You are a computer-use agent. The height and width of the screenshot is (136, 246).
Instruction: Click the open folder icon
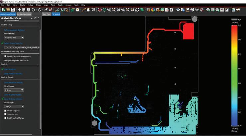point(8,10)
